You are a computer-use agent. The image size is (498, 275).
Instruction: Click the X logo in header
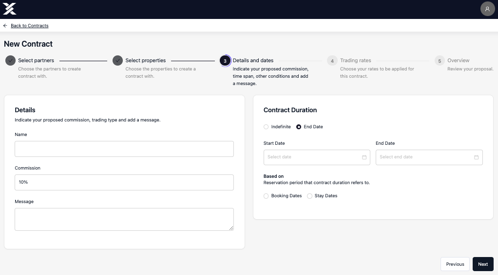point(10,9)
